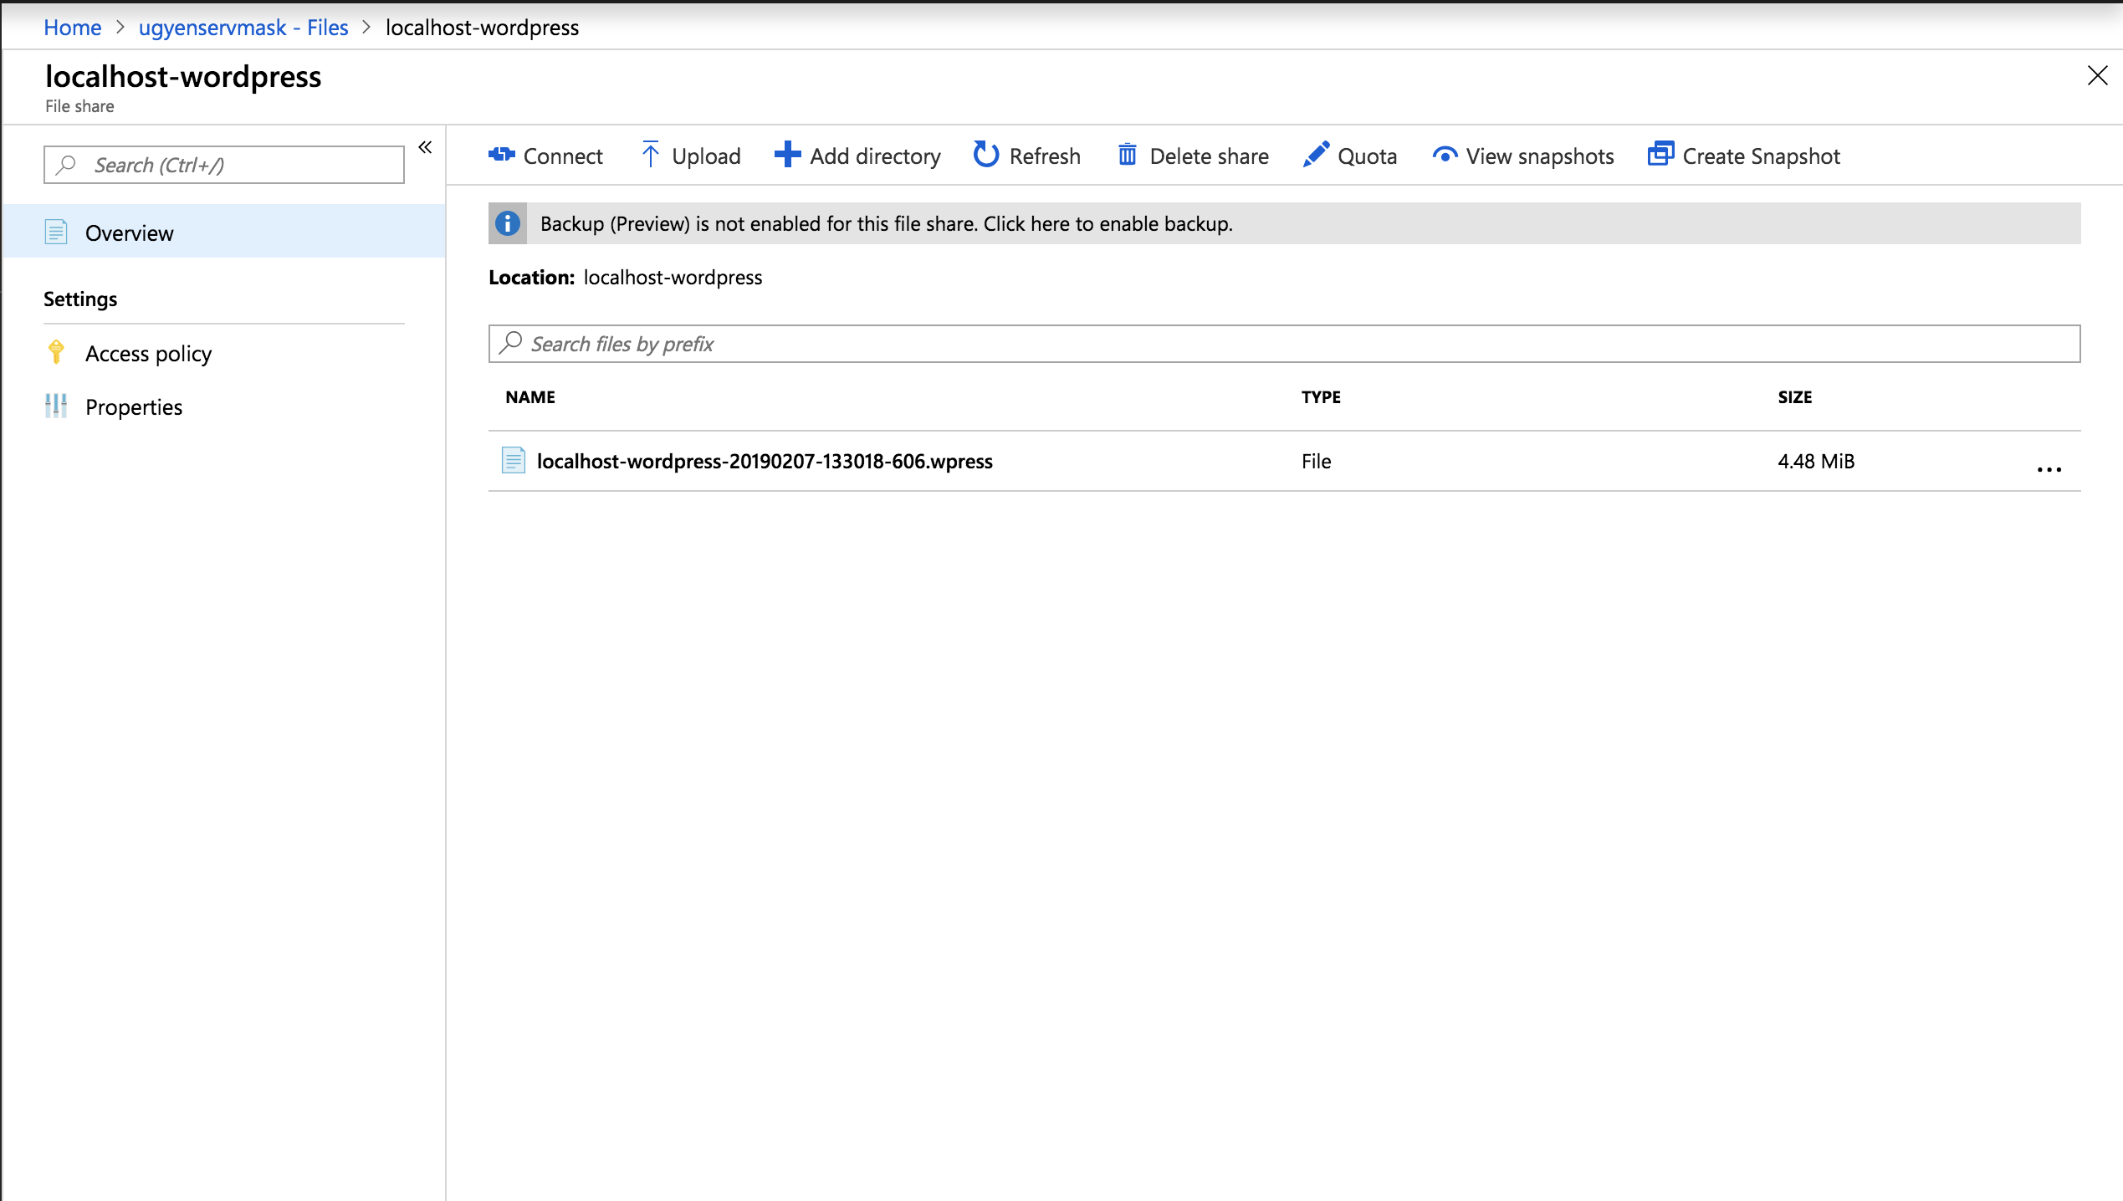Click the Delete share trash icon
The image size is (2123, 1201).
(1127, 155)
